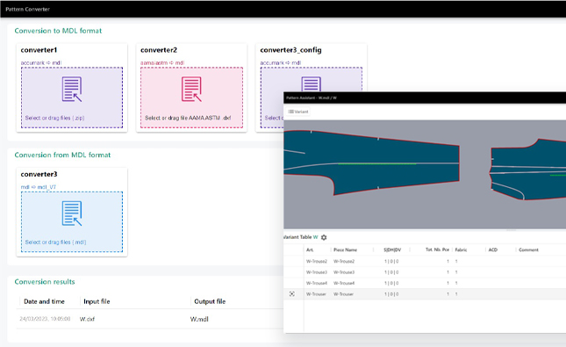Click the Art. column header
566x347 pixels.
[x=310, y=249]
